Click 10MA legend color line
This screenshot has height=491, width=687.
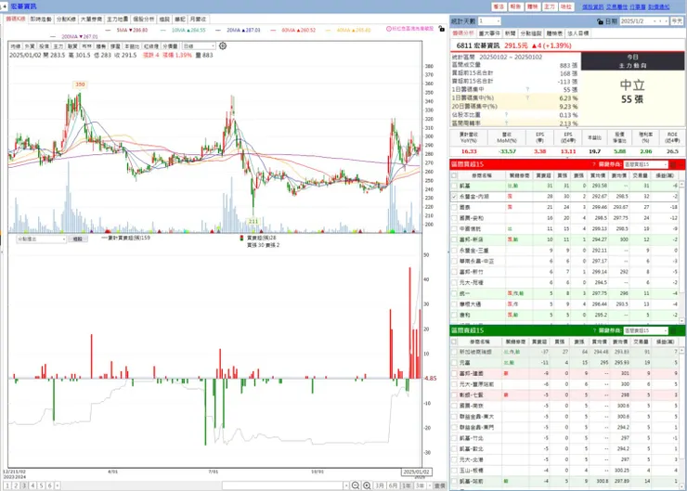tap(163, 31)
